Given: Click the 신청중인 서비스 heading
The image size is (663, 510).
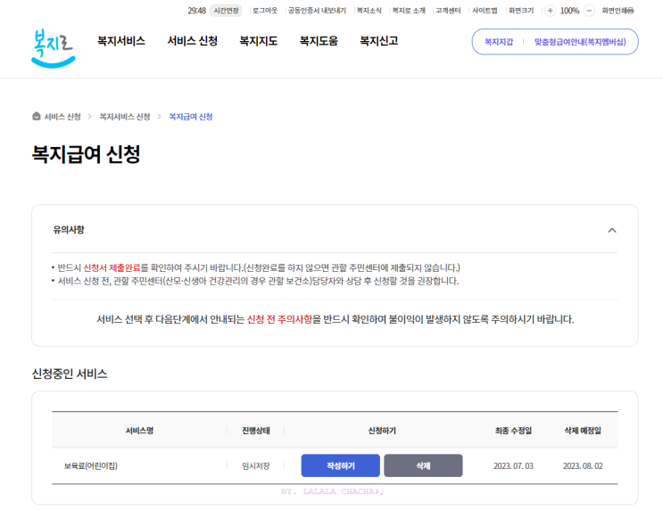Looking at the screenshot, I should click(x=70, y=374).
